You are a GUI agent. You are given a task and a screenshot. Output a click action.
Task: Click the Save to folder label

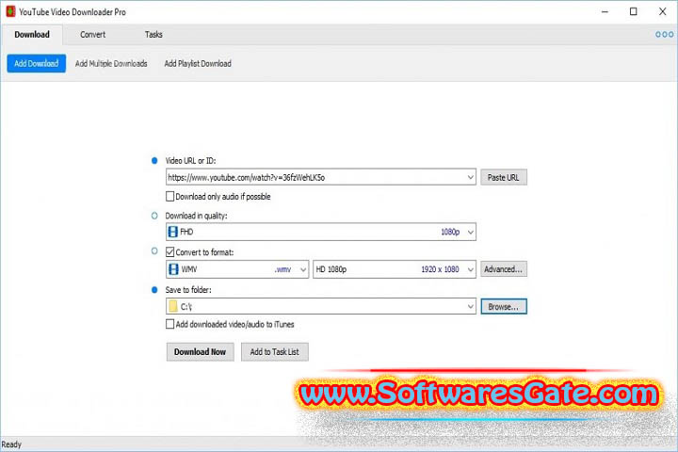tap(188, 290)
